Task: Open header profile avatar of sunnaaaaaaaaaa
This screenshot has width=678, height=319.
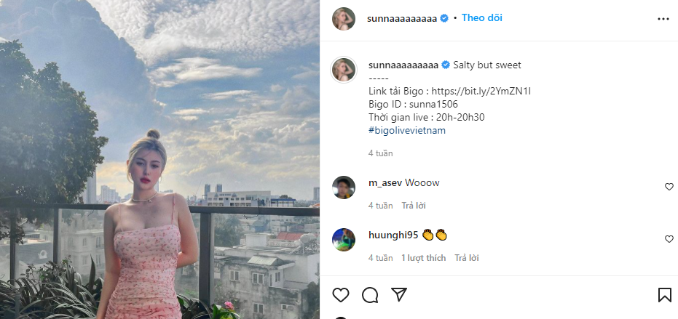Action: pos(344,19)
